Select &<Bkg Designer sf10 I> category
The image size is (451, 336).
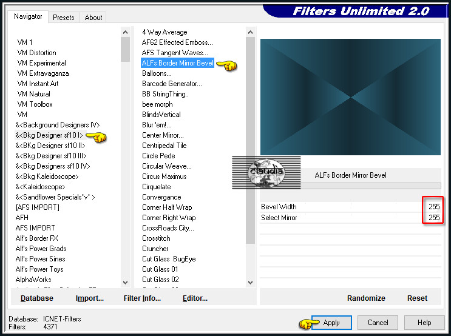[49, 135]
